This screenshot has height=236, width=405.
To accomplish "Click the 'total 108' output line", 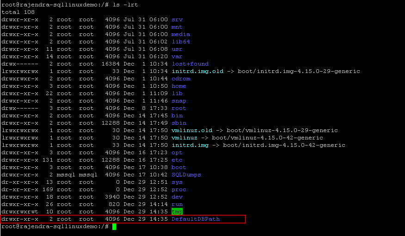I will coord(18,12).
